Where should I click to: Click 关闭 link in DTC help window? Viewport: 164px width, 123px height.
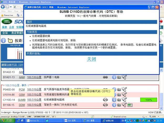(91, 59)
